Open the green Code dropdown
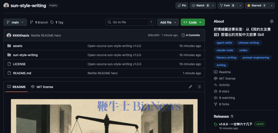 click(193, 22)
